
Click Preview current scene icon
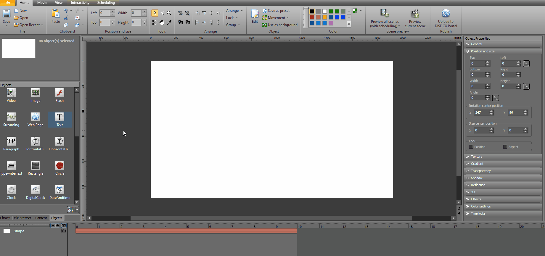coord(415,14)
